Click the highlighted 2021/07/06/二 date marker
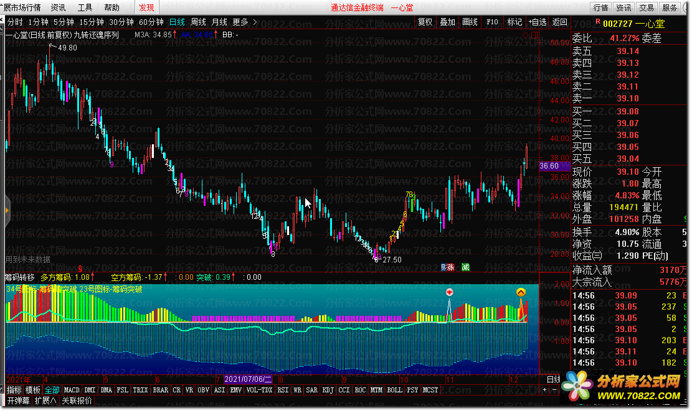This screenshot has width=692, height=411. pyautogui.click(x=248, y=379)
